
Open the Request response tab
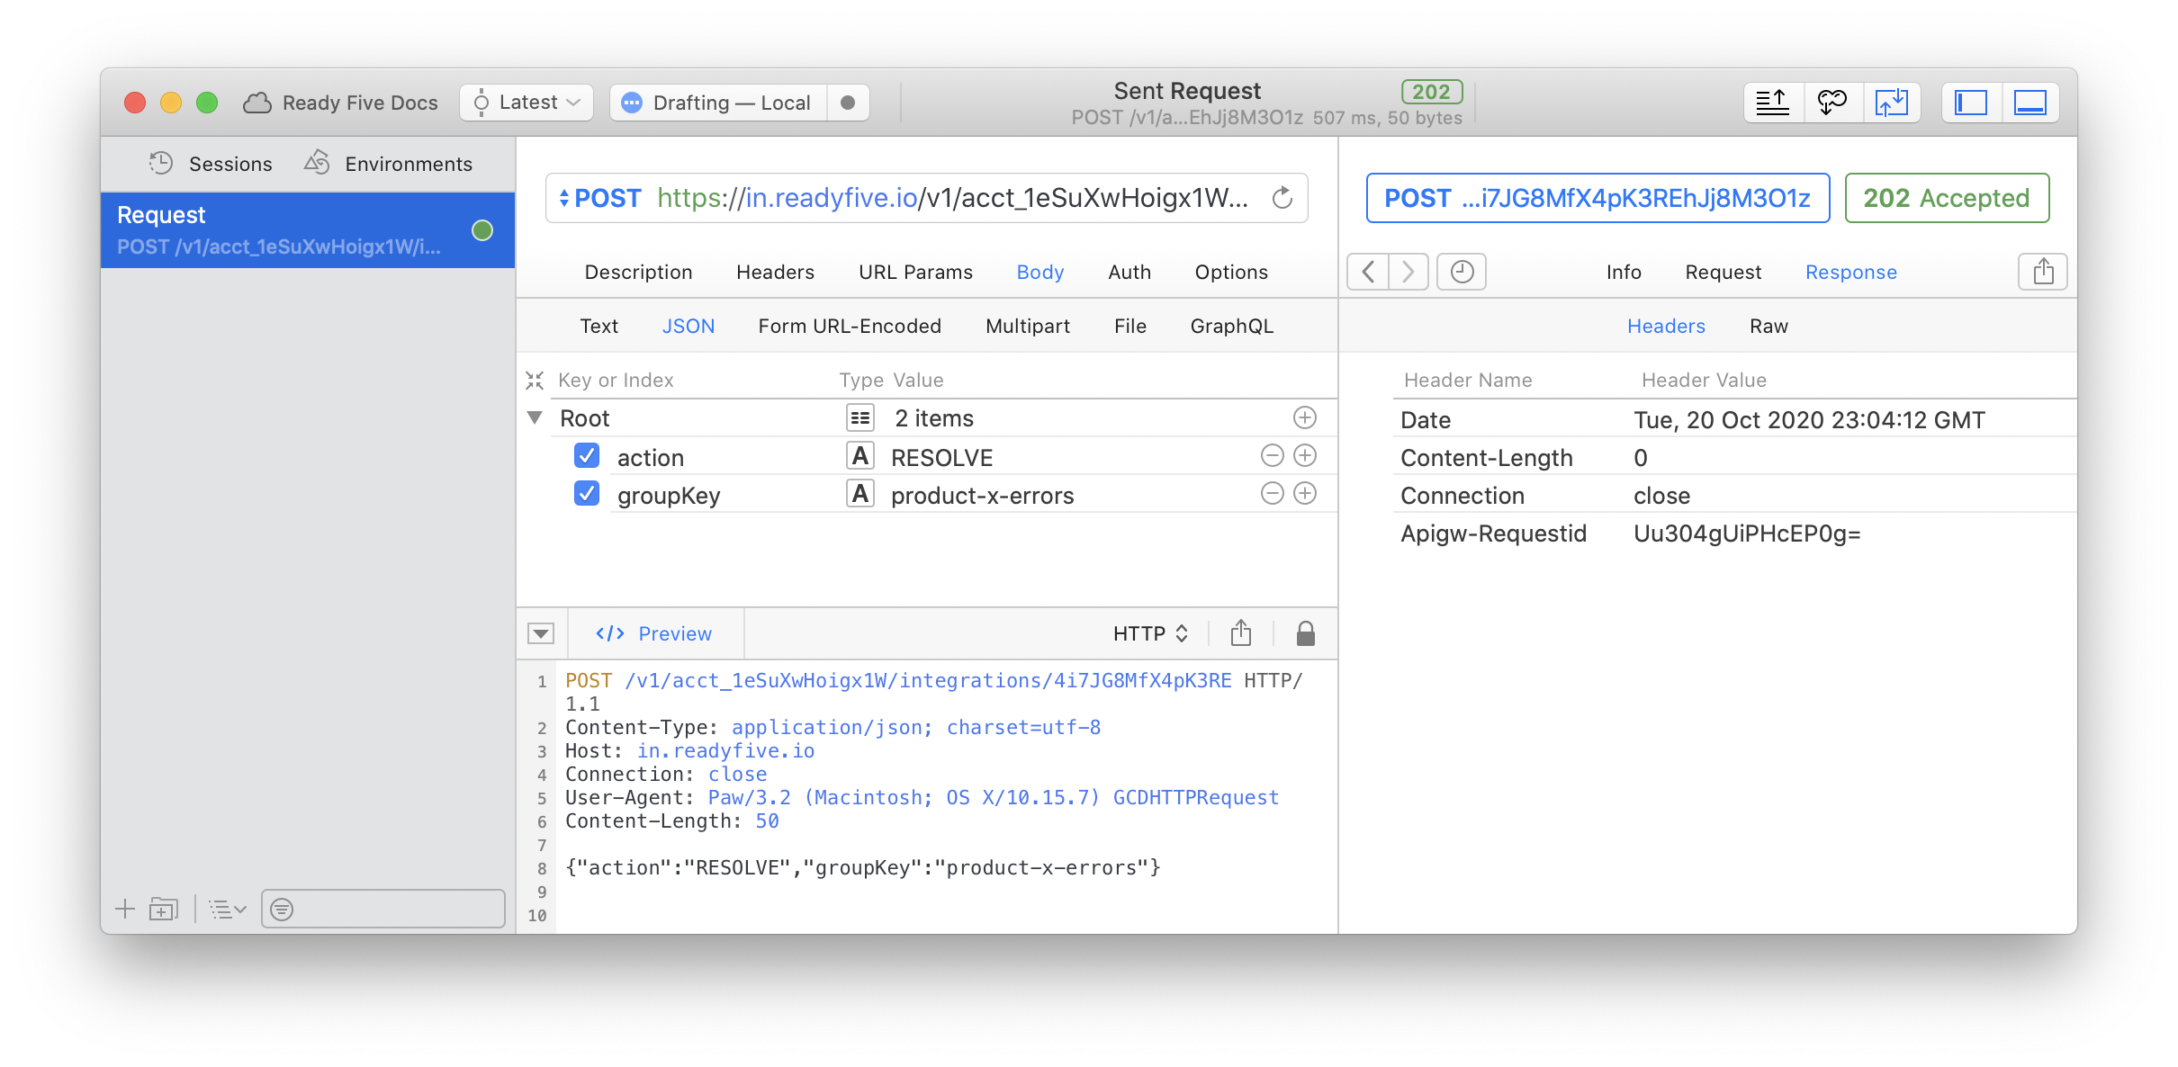click(1723, 272)
